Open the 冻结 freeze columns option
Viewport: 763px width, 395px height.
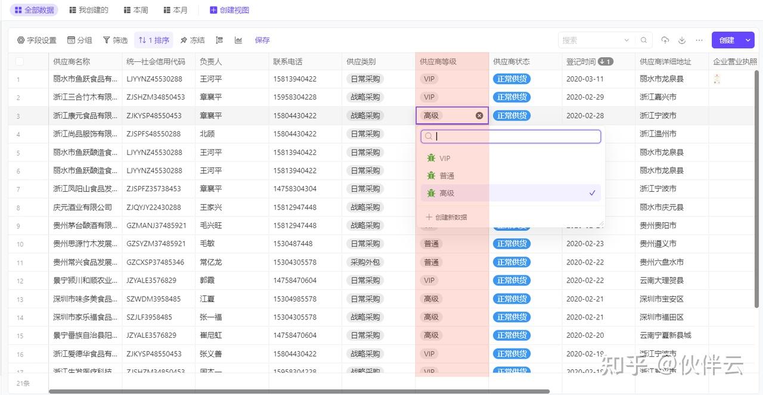click(193, 40)
